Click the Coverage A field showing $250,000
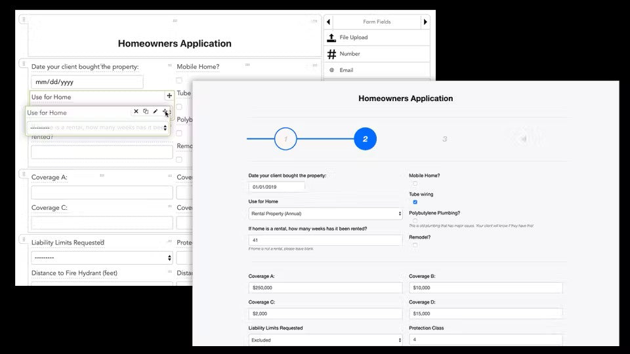The image size is (630, 354). coord(325,288)
